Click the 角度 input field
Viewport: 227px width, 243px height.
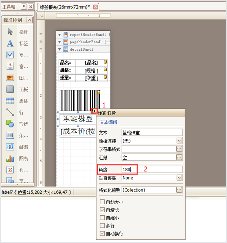(152, 169)
